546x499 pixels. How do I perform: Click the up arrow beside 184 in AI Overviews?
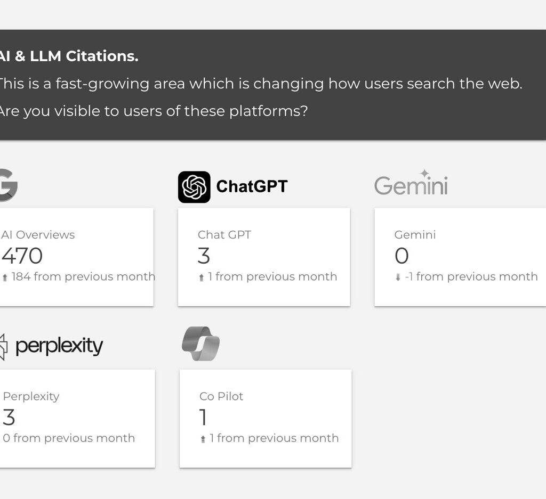(5, 277)
